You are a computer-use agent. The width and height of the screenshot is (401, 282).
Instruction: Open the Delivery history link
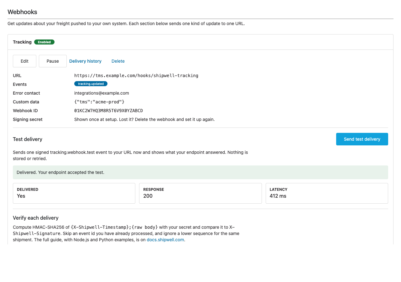pyautogui.click(x=85, y=61)
